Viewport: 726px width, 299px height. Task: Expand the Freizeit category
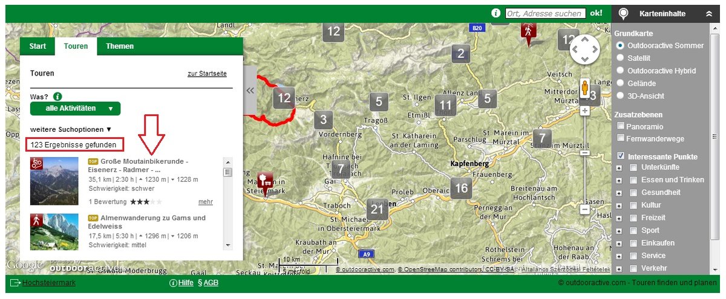619,218
